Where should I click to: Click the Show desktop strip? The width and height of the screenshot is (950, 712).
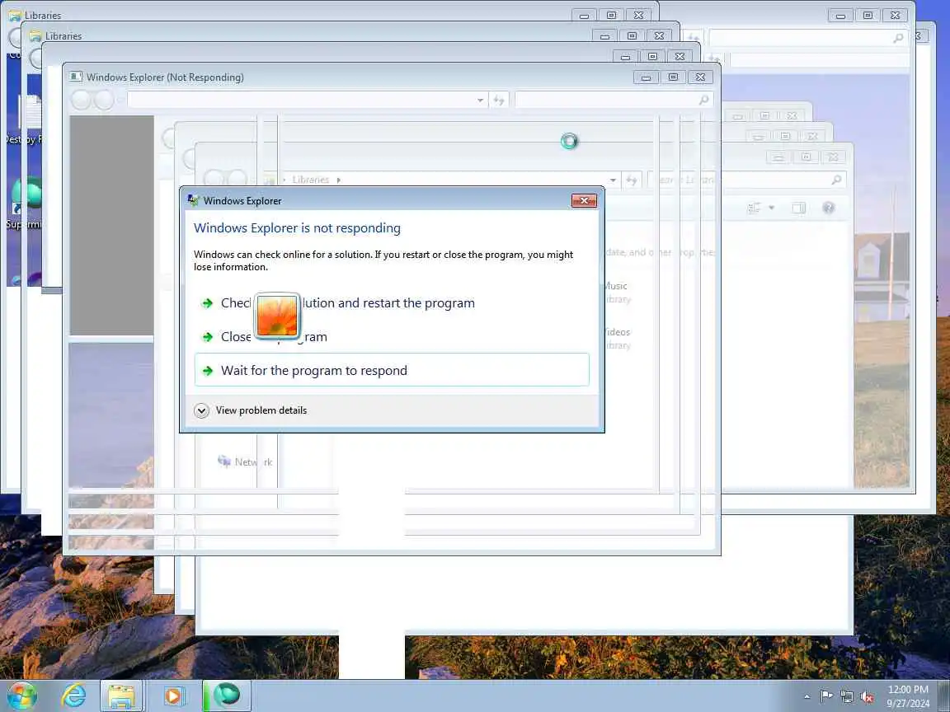click(x=944, y=696)
